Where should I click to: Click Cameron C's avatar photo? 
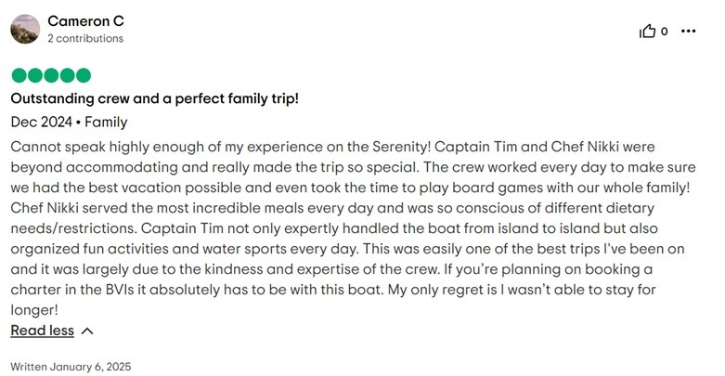click(25, 29)
